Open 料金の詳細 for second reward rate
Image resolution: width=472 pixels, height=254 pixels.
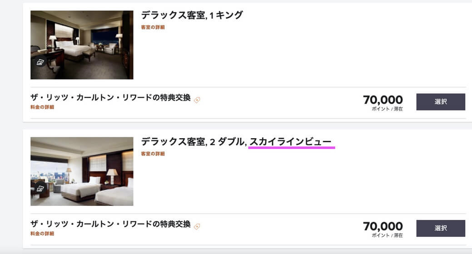click(42, 234)
